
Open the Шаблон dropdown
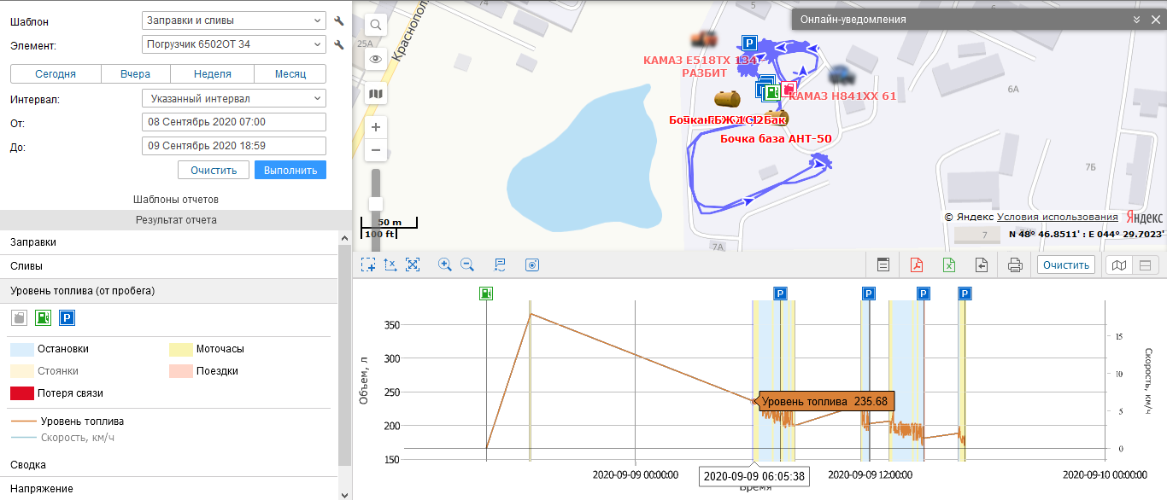233,20
